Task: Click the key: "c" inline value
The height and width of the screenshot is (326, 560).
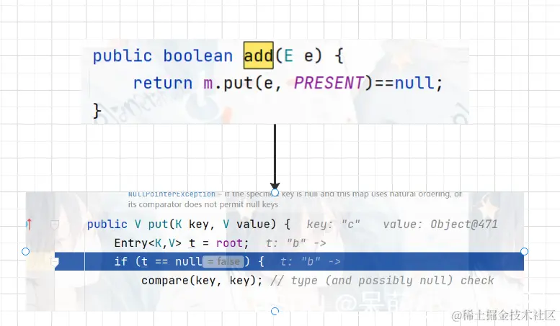Action: tap(333, 225)
